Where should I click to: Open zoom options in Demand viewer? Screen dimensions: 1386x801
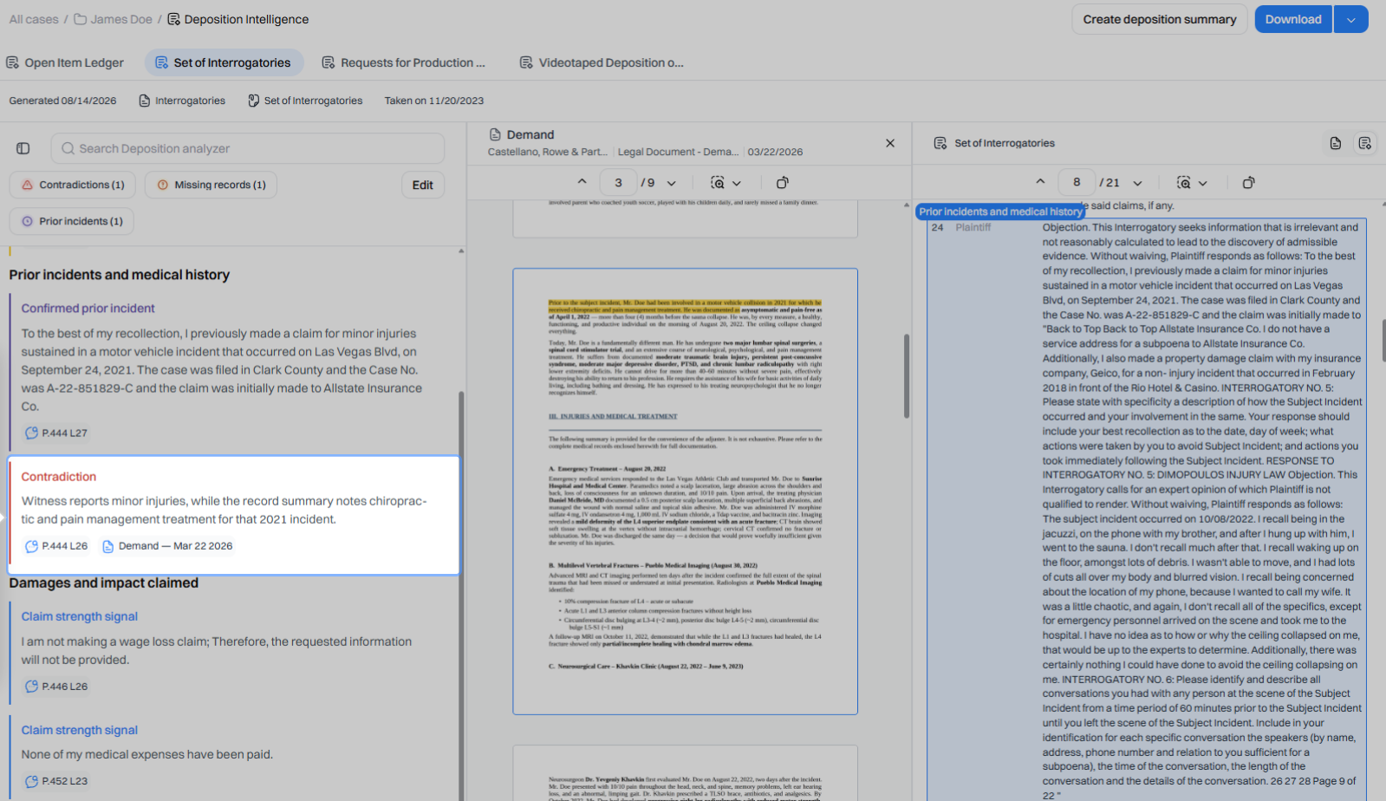point(726,183)
